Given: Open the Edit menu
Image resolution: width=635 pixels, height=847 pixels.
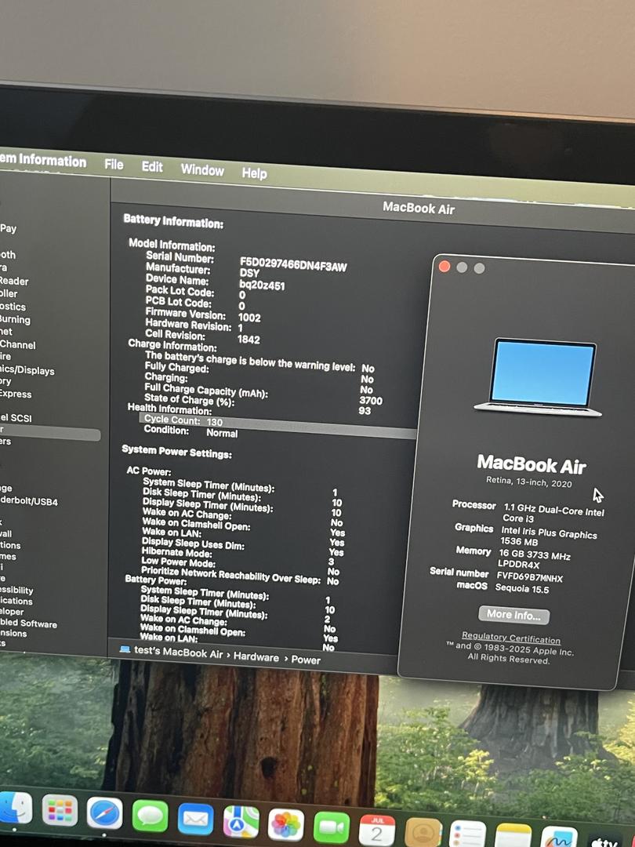Looking at the screenshot, I should coord(152,167).
